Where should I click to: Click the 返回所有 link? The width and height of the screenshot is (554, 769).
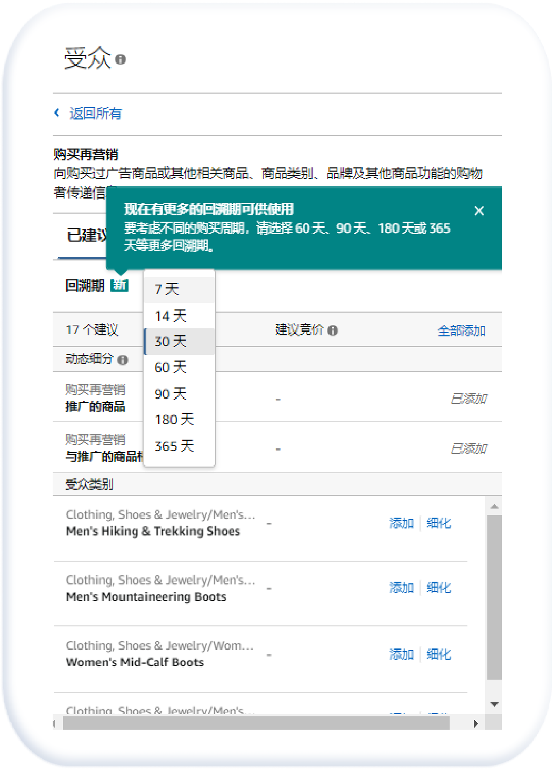95,113
